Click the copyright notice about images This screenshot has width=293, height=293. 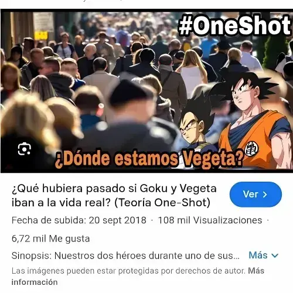[128, 271]
